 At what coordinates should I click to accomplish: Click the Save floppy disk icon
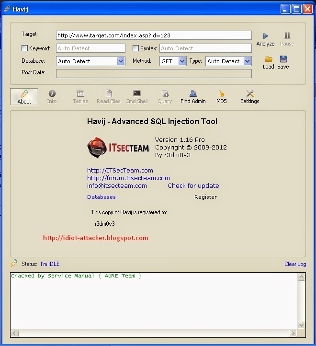283,59
